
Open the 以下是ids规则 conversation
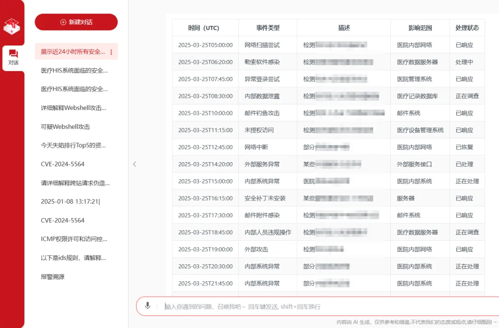point(73,258)
